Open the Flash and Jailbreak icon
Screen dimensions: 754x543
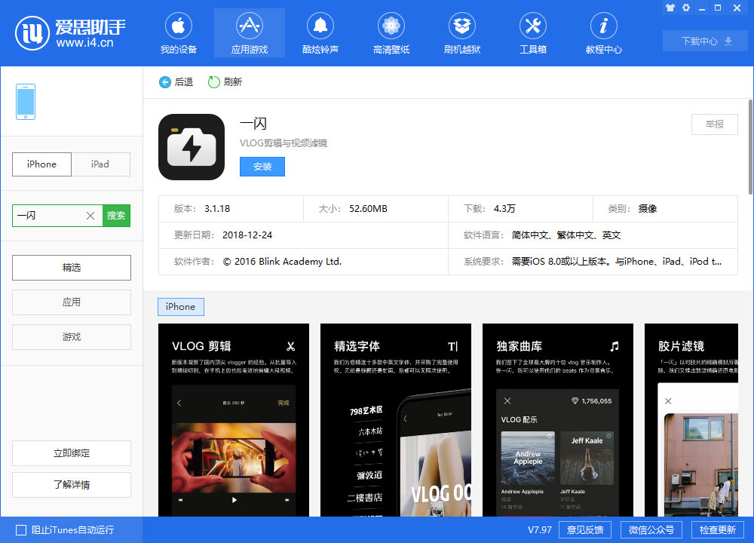pos(462,26)
